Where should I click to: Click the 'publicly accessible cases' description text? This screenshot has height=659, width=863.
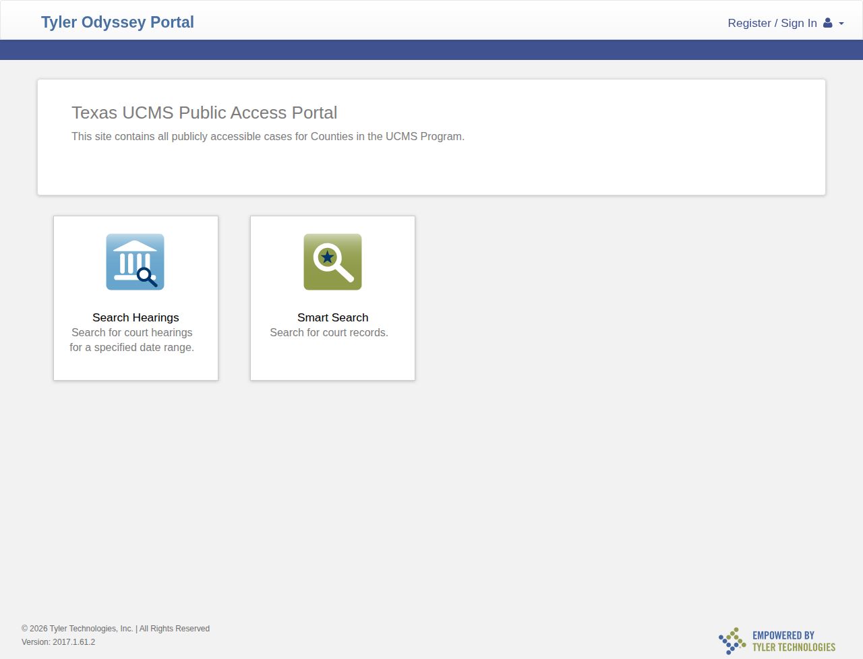click(268, 136)
